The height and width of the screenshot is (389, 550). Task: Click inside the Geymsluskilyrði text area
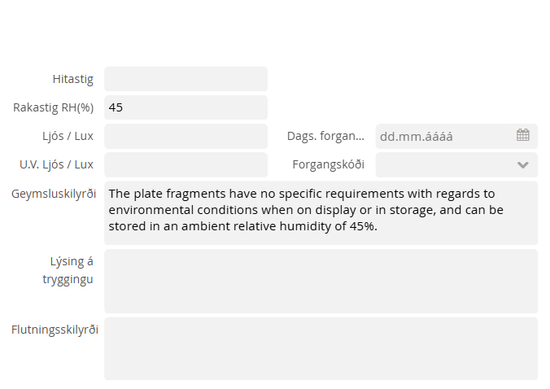(x=321, y=212)
